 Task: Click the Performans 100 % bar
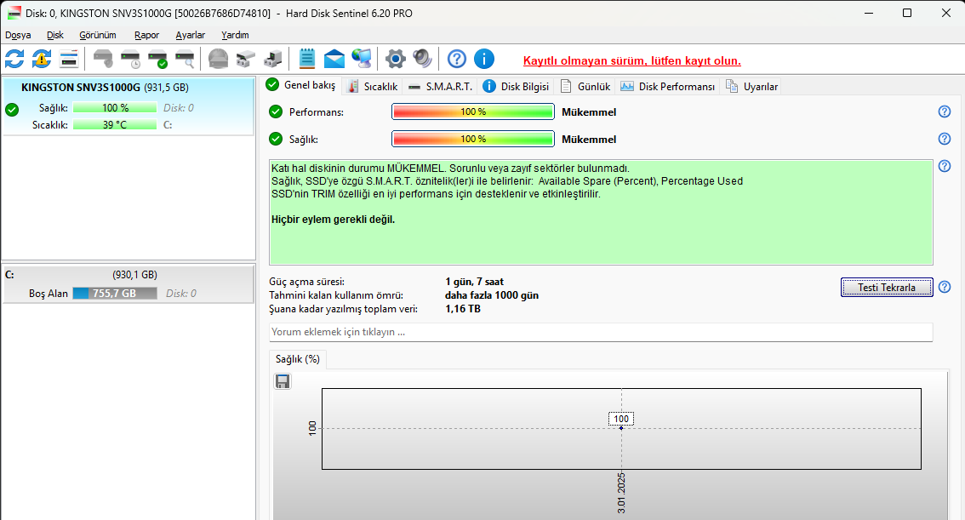tap(472, 112)
